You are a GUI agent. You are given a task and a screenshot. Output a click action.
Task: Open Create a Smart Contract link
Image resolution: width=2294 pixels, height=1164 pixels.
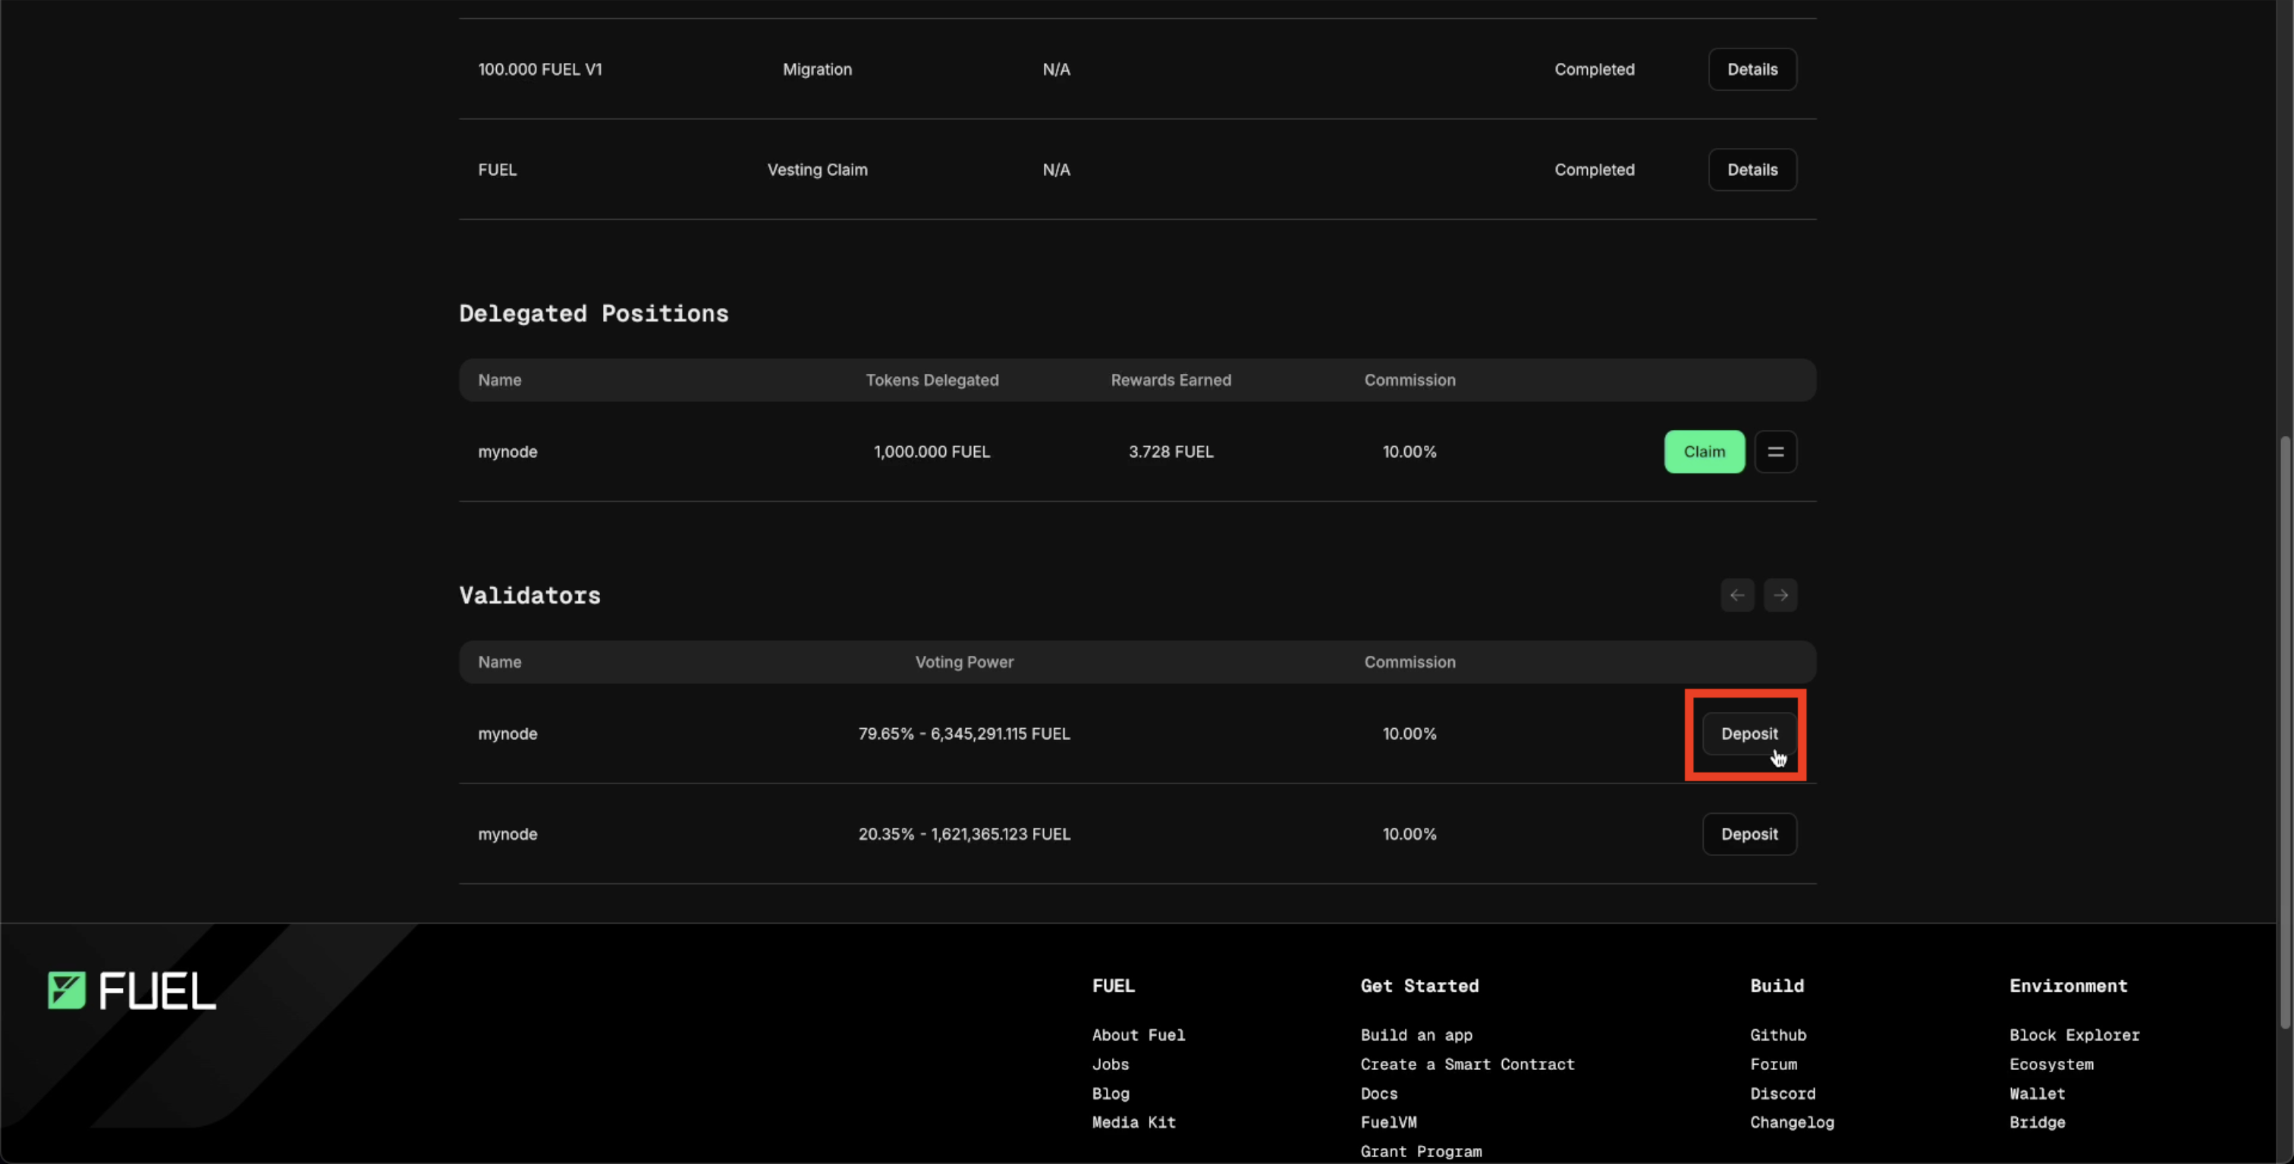(x=1466, y=1065)
